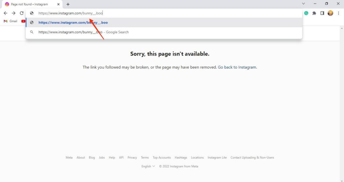Expand the English language dropdown
This screenshot has height=182, width=344.
coord(148,167)
